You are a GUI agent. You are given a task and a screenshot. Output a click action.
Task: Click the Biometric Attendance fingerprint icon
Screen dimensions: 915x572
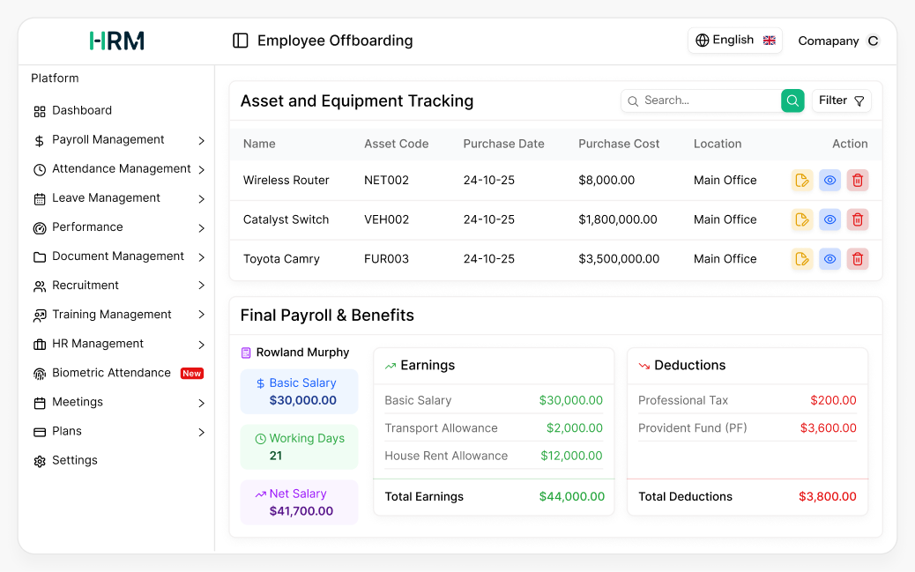40,373
